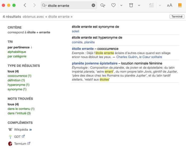The width and height of the screenshot is (186, 149).
Task: Clear the search field with the X icon
Action: pos(93,5)
